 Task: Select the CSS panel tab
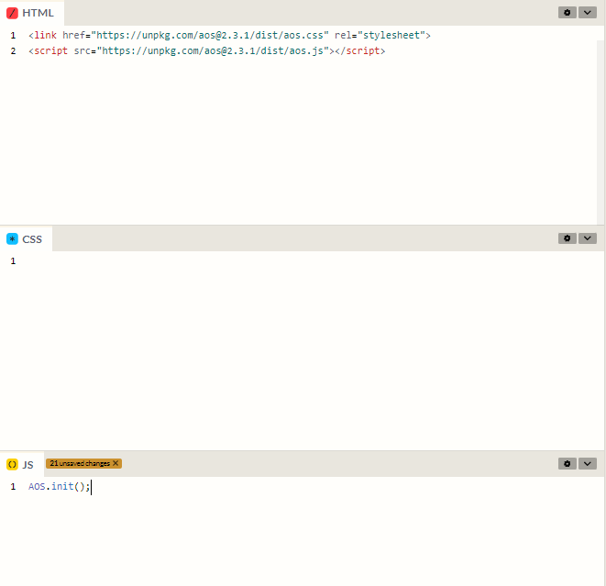click(26, 238)
